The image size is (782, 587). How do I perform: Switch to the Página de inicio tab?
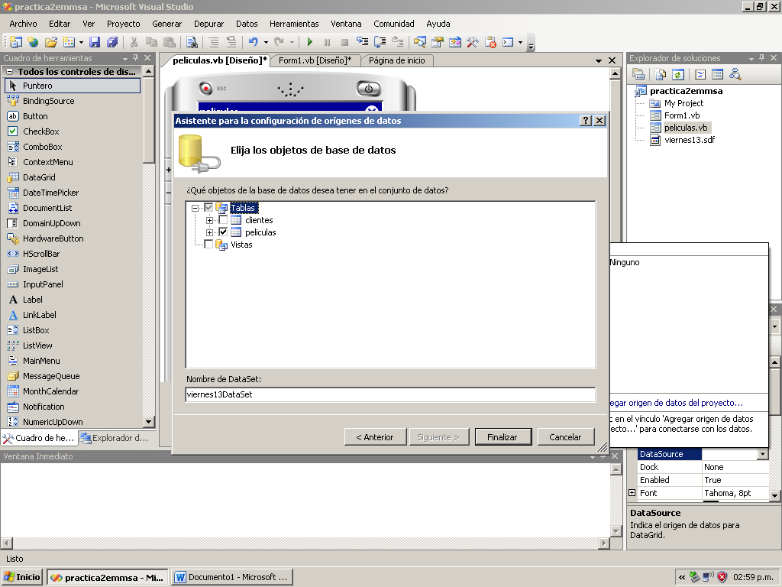397,60
